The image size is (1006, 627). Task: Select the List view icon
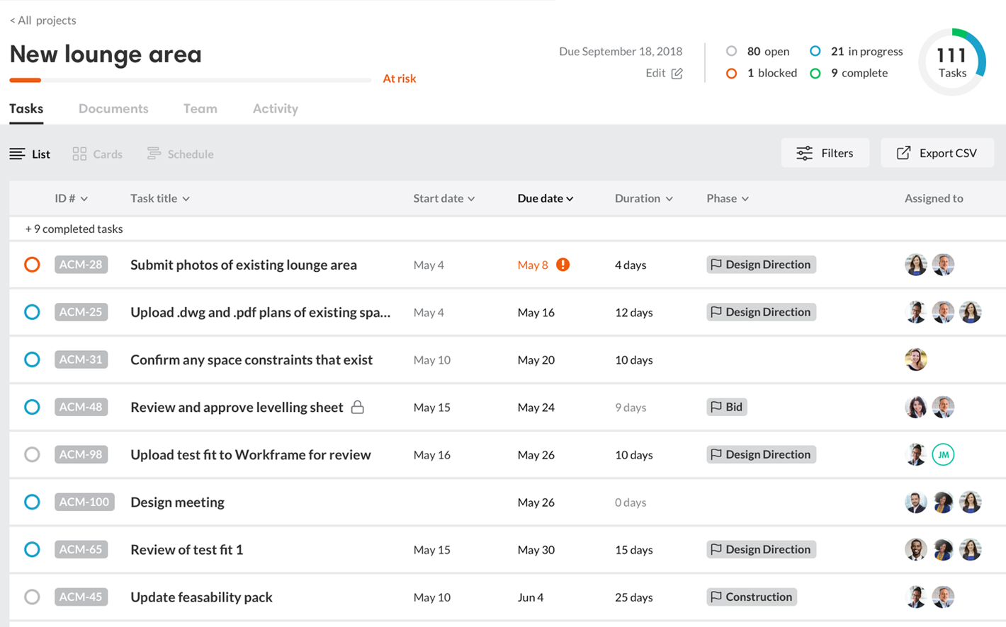coord(18,154)
